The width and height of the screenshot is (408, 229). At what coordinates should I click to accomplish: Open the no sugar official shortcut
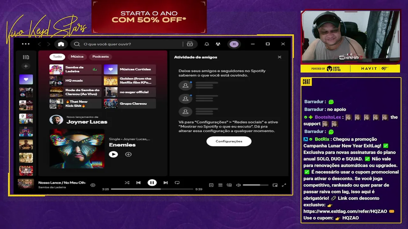pyautogui.click(x=130, y=92)
